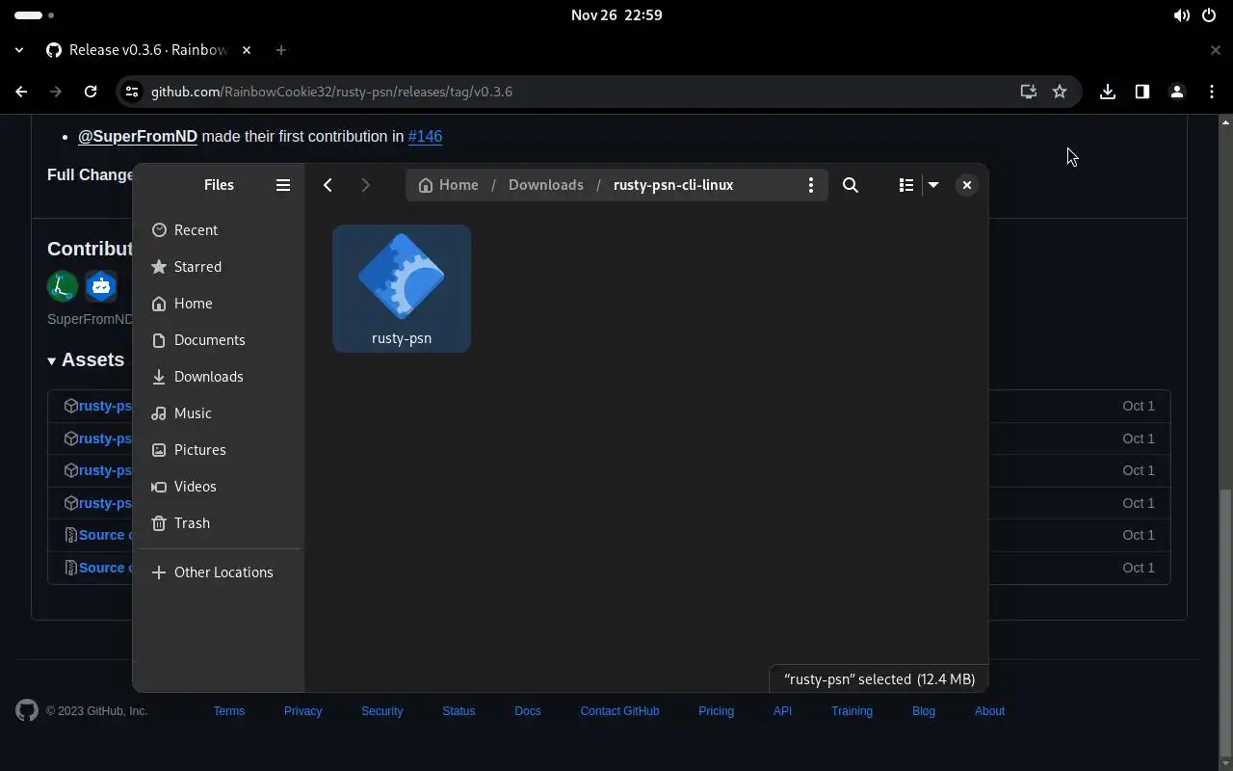Reload the GitHub page
The image size is (1233, 771).
click(x=91, y=92)
